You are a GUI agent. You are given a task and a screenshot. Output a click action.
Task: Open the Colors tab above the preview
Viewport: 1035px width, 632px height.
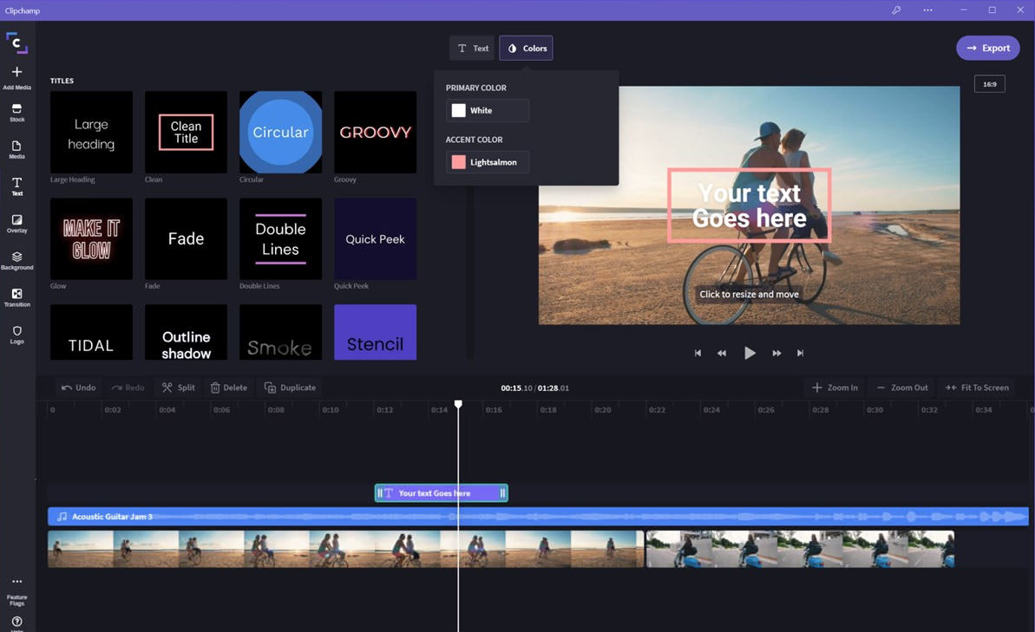coord(525,48)
